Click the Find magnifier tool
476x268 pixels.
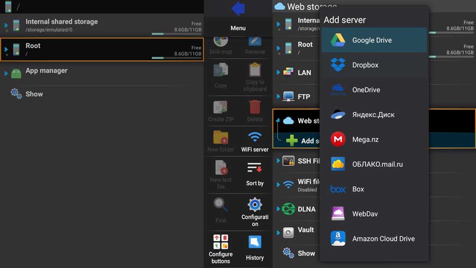point(221,210)
